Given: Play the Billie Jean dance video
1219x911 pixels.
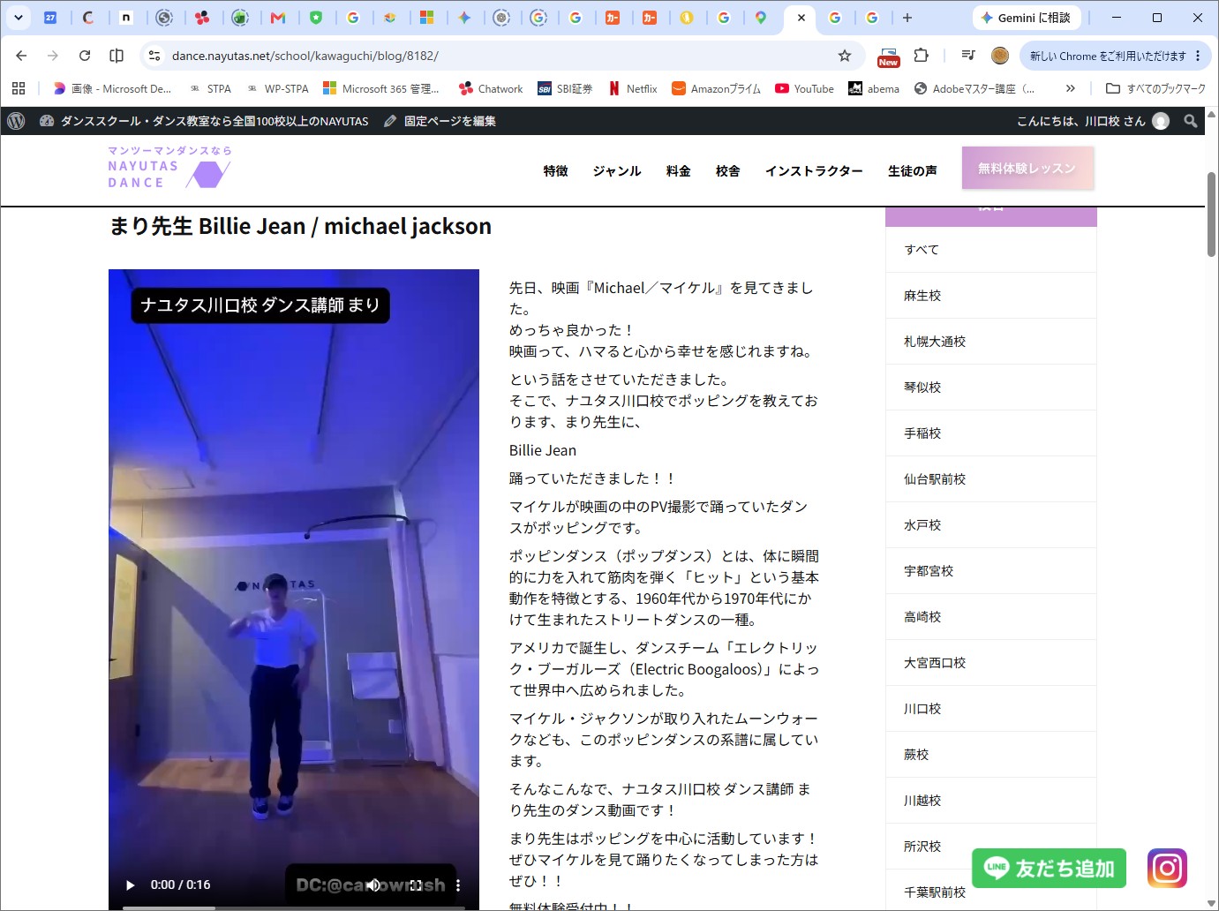Looking at the screenshot, I should point(131,885).
